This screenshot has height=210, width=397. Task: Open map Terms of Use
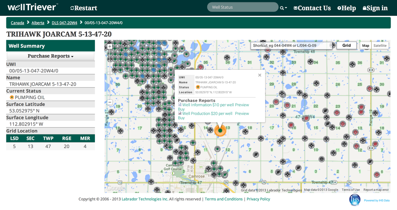click(x=351, y=190)
